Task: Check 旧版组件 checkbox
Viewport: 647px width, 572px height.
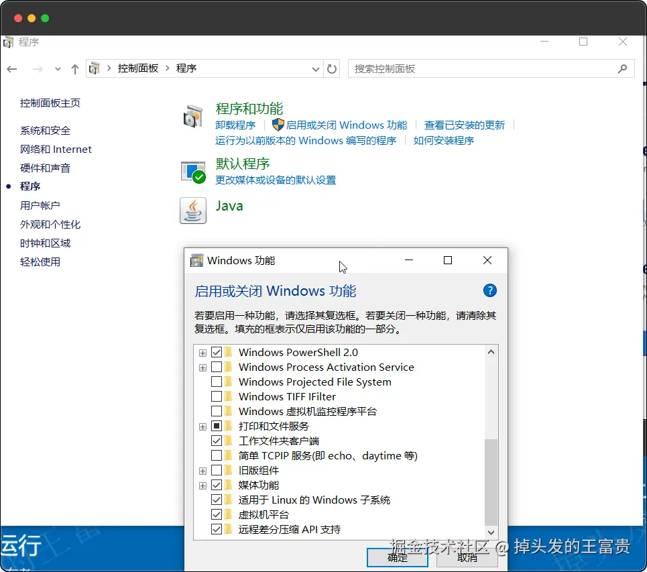Action: pos(217,470)
